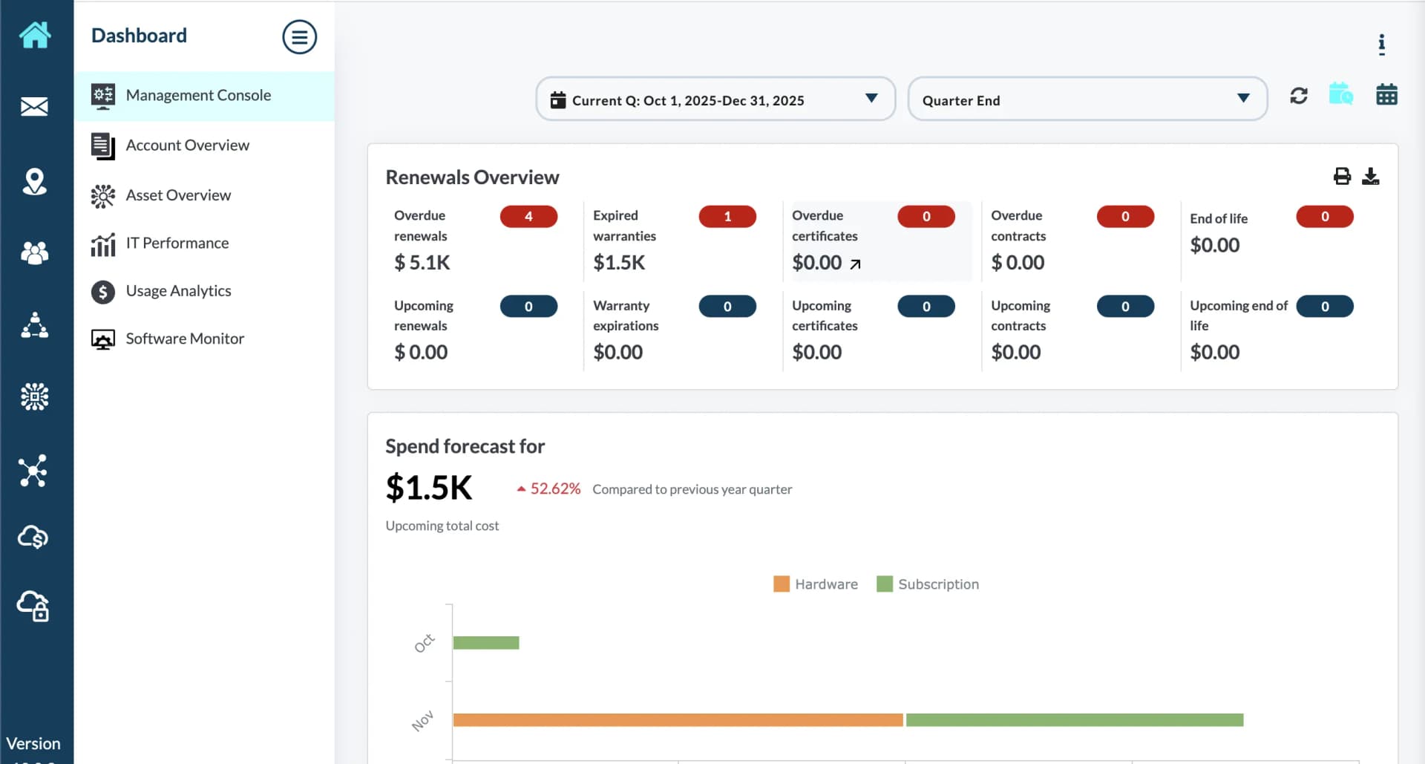This screenshot has height=764, width=1425.
Task: Select Asset Overview in the sidebar menu
Action: tap(178, 195)
